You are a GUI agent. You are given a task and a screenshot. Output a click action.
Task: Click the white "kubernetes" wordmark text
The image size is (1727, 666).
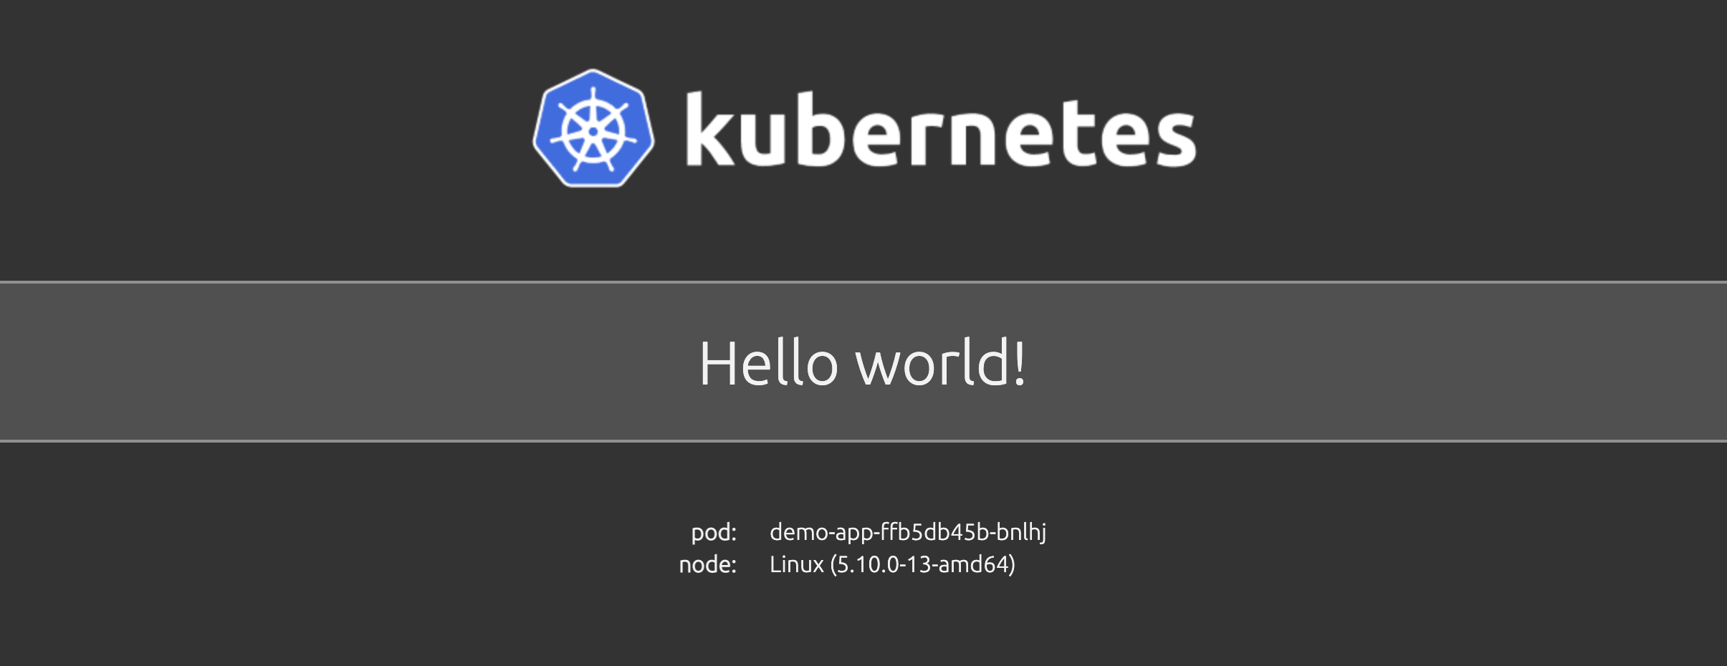(940, 130)
